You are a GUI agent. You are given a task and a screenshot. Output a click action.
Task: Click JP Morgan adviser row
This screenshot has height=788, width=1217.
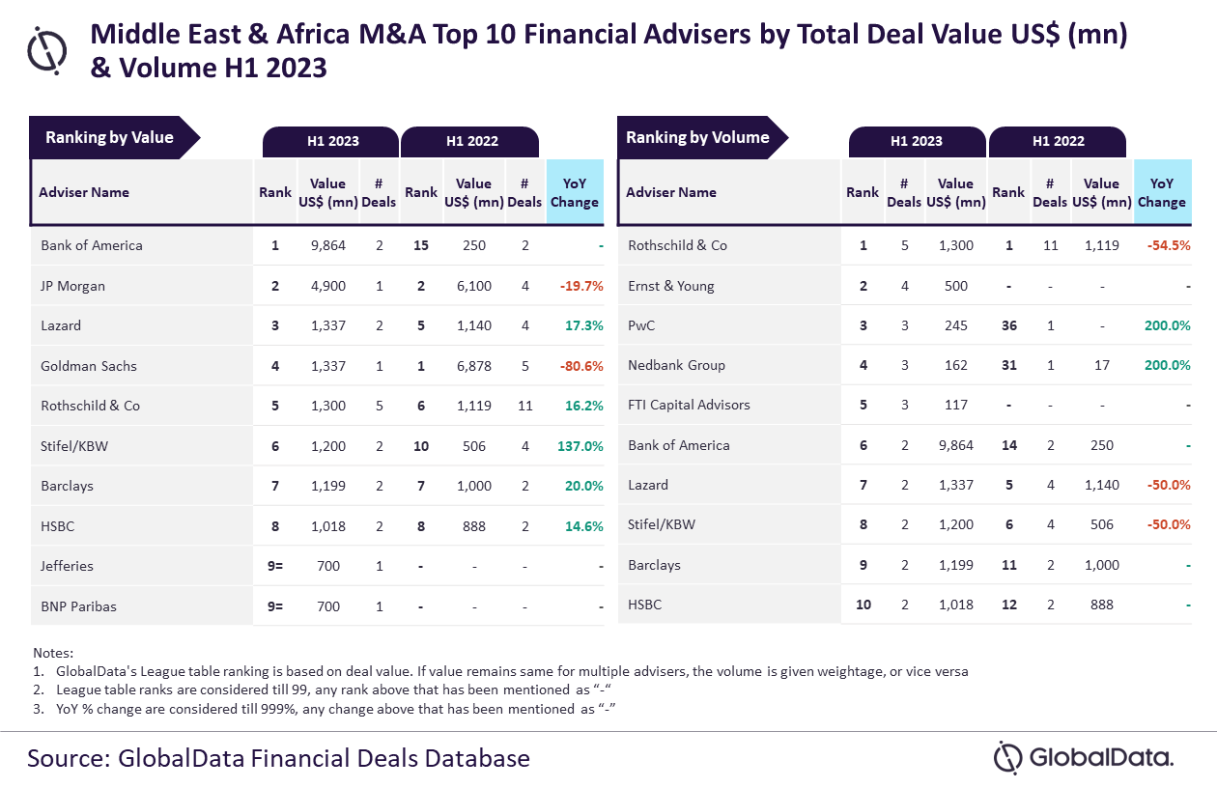pyautogui.click(x=73, y=286)
